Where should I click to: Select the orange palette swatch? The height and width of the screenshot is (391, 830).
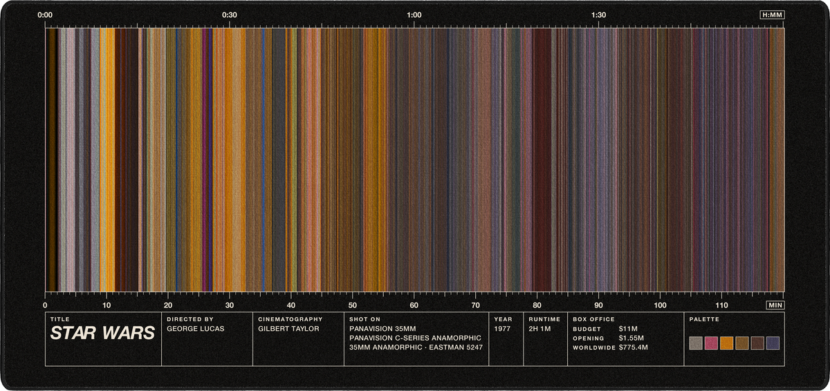[x=726, y=343]
